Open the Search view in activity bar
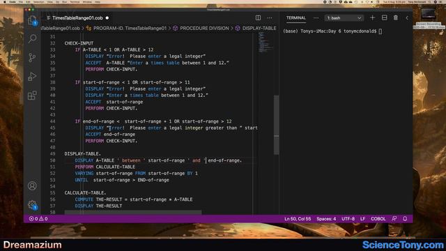Viewport: 446px width, 251px height. coord(32,38)
